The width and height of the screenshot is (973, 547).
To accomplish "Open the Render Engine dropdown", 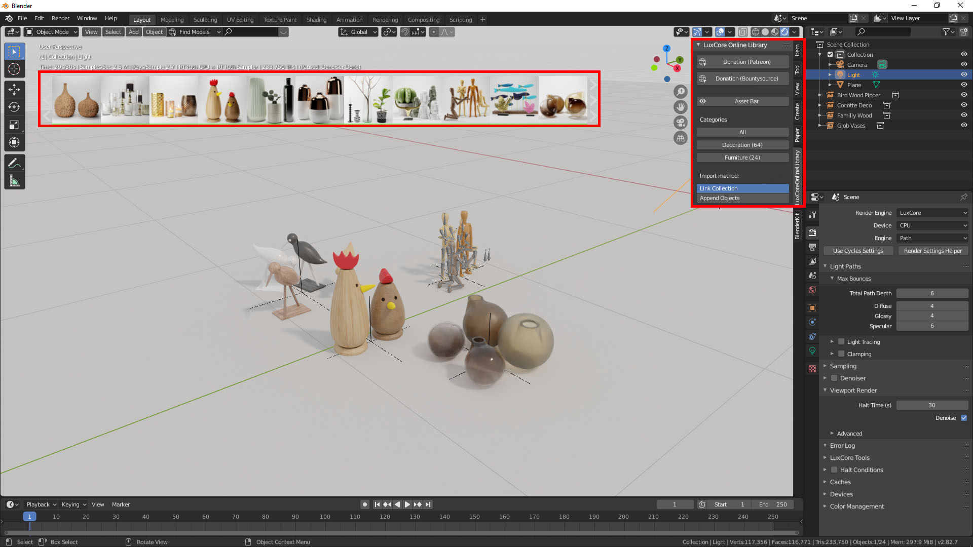I will pyautogui.click(x=932, y=213).
